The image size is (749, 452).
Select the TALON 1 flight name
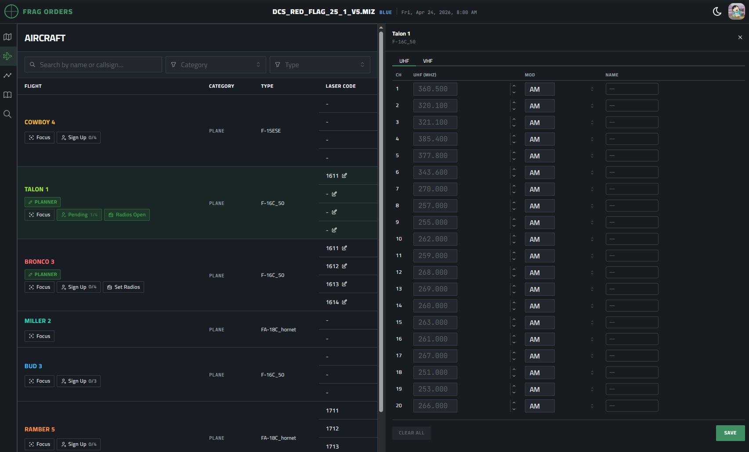click(36, 189)
